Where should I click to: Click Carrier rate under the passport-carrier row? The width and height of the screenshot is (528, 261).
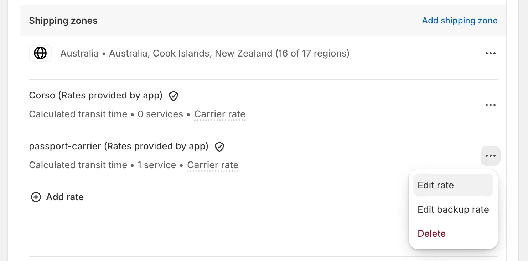pyautogui.click(x=213, y=165)
